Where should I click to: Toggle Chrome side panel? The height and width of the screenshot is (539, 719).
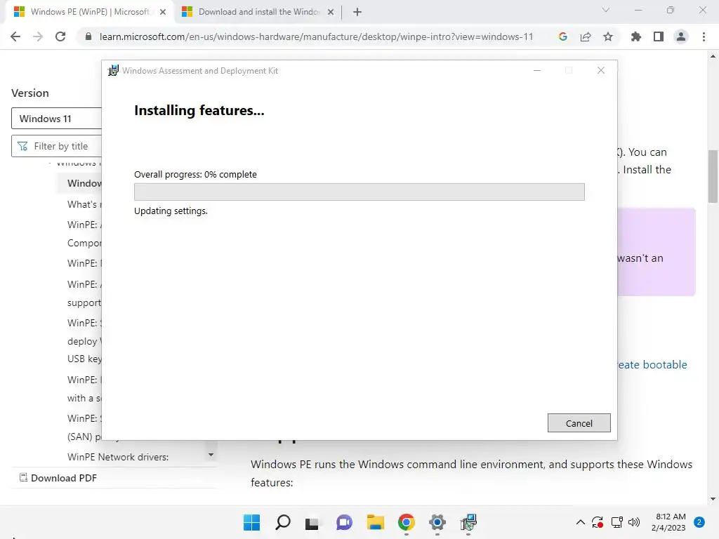coord(659,36)
